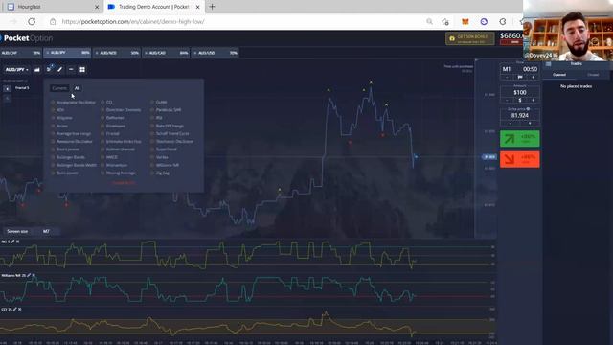Open the AUD/JPY asset dropdown
The height and width of the screenshot is (345, 613).
[x=16, y=70]
